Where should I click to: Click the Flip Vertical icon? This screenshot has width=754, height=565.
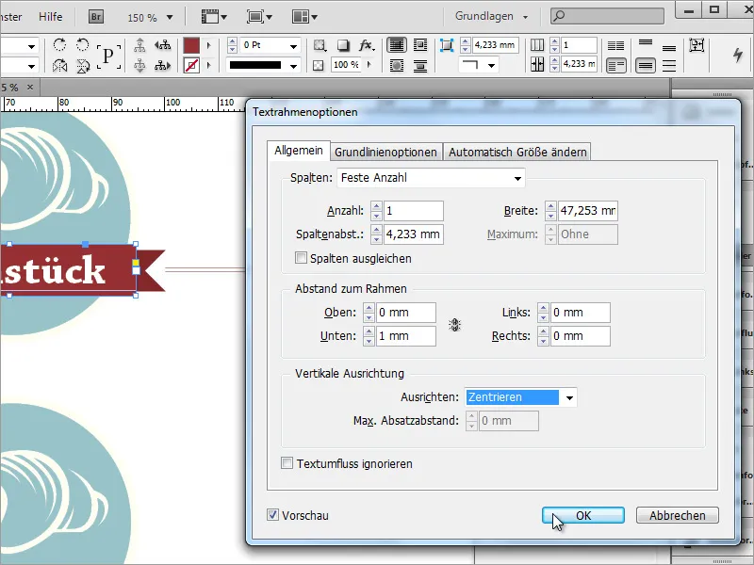(x=84, y=66)
